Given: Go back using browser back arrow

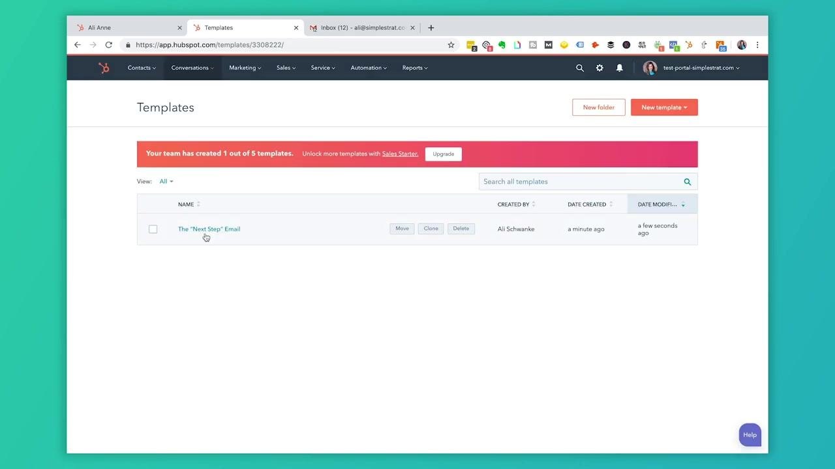Looking at the screenshot, I should (78, 45).
